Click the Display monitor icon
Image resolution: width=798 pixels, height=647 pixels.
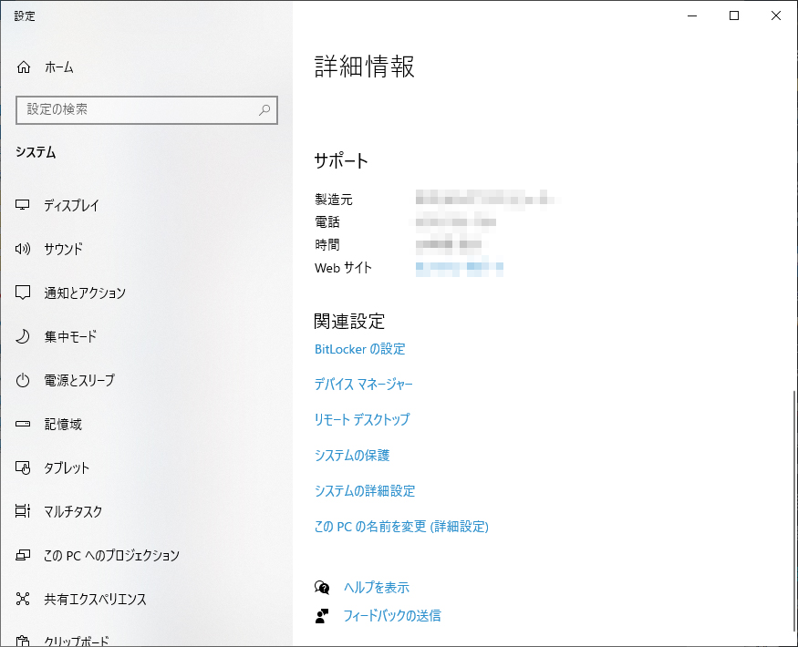(24, 206)
